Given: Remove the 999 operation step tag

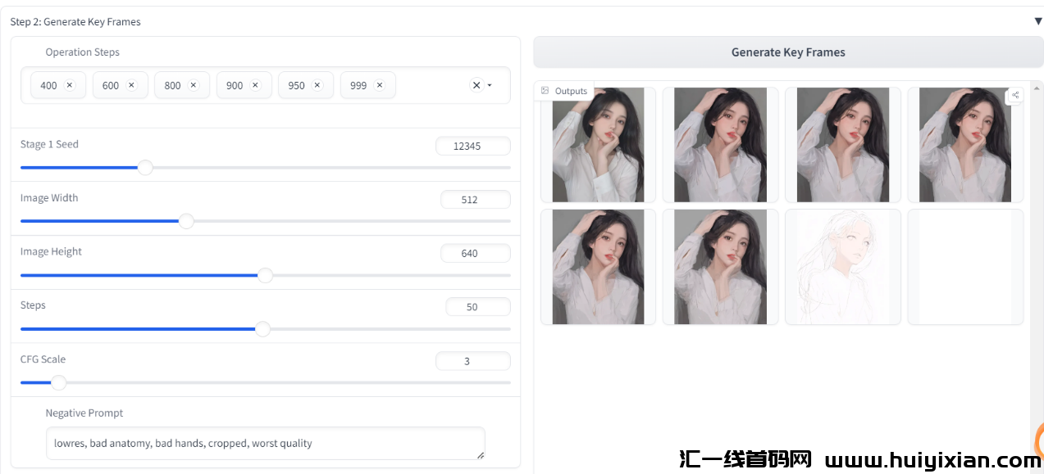Looking at the screenshot, I should (x=379, y=85).
